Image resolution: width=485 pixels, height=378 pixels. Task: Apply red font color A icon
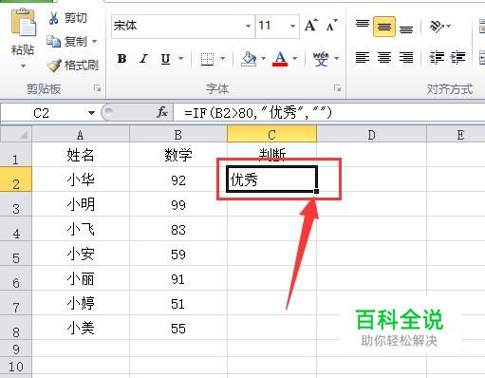coord(280,59)
